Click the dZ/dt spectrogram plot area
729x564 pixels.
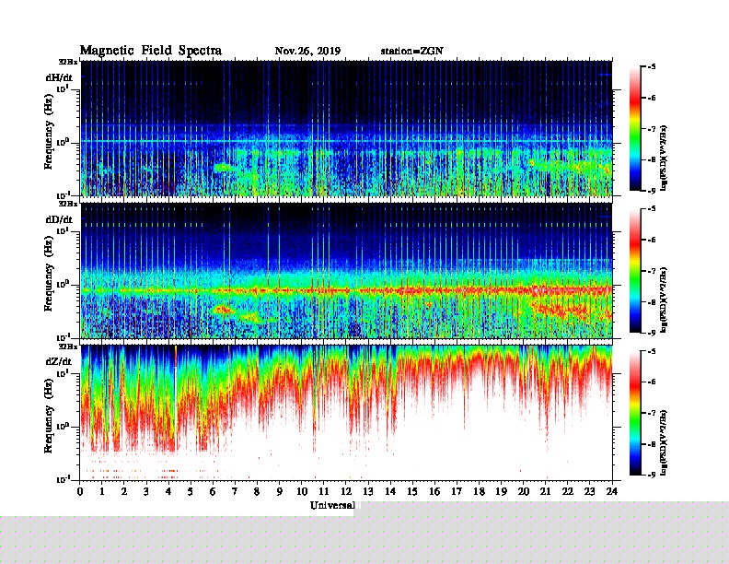[346, 413]
